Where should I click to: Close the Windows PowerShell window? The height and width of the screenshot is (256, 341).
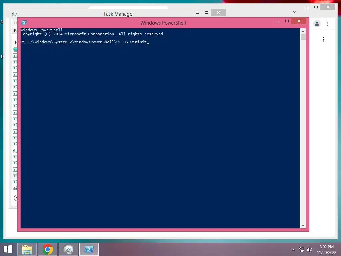(x=299, y=21)
